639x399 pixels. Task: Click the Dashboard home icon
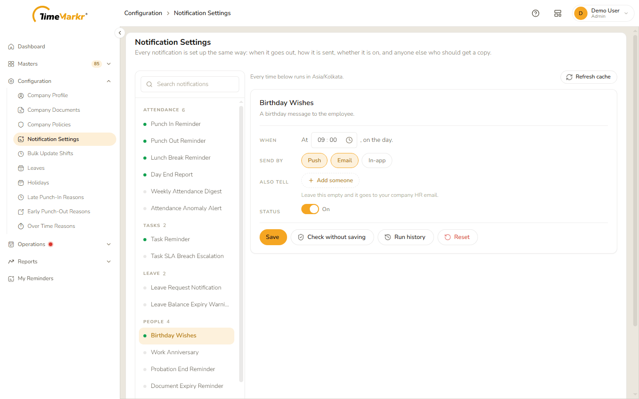point(11,47)
